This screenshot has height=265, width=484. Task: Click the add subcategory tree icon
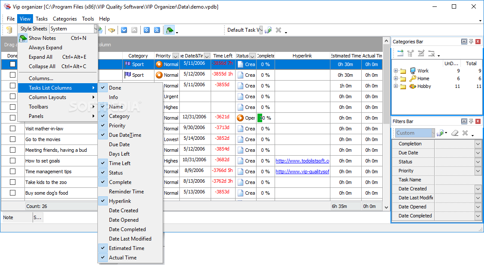point(411,53)
